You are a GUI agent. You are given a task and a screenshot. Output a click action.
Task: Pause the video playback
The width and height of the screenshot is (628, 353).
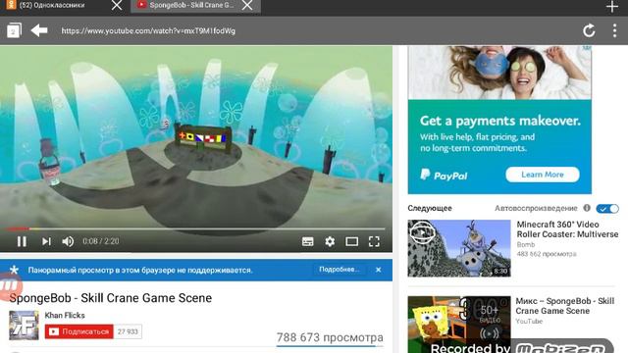tap(22, 241)
